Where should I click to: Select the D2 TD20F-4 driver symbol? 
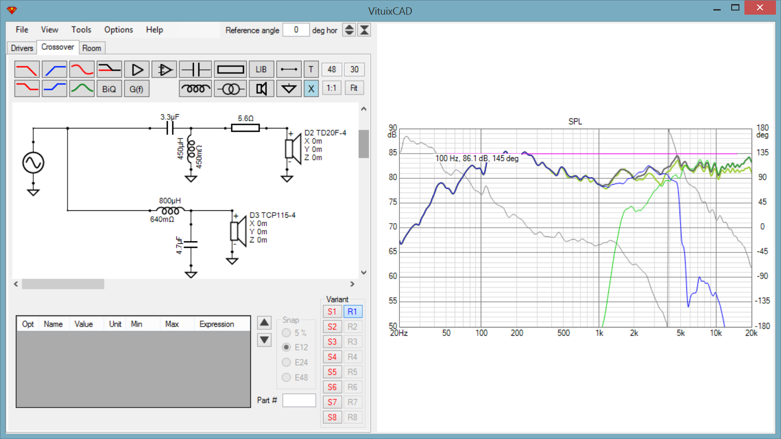(293, 148)
